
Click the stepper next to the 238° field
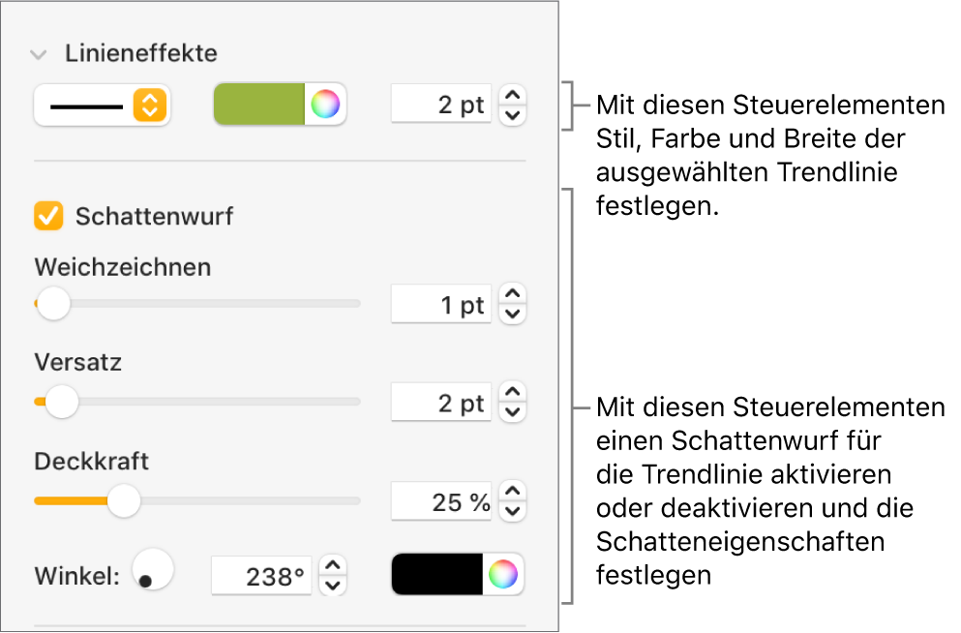point(333,573)
